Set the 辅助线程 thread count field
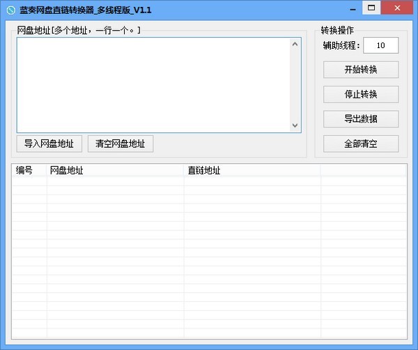Image resolution: width=418 pixels, height=350 pixels. [381, 45]
